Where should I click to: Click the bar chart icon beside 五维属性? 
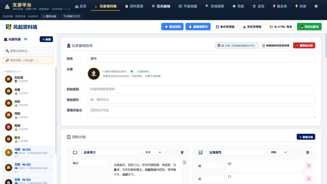200,152
